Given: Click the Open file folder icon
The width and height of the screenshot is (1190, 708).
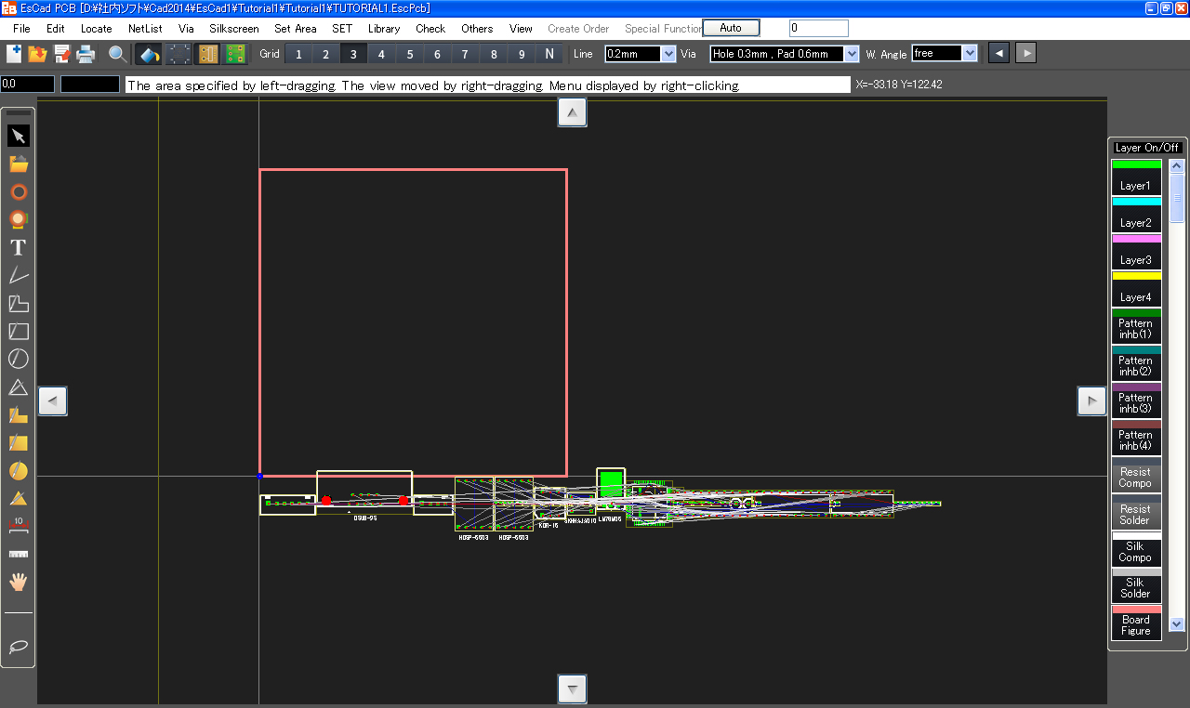Looking at the screenshot, I should click(x=38, y=54).
